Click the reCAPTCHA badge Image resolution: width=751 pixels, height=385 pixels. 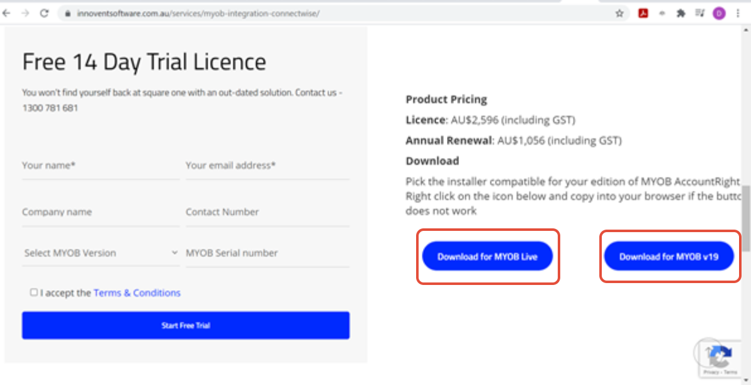point(720,360)
